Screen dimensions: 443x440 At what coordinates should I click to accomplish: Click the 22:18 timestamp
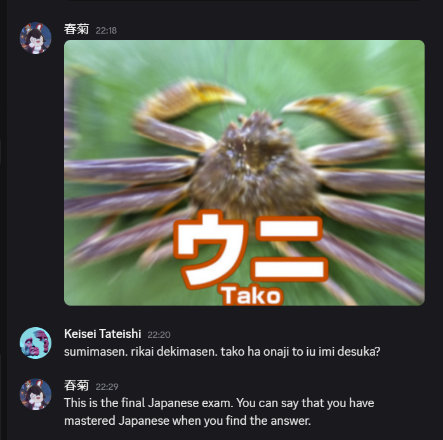click(x=106, y=30)
